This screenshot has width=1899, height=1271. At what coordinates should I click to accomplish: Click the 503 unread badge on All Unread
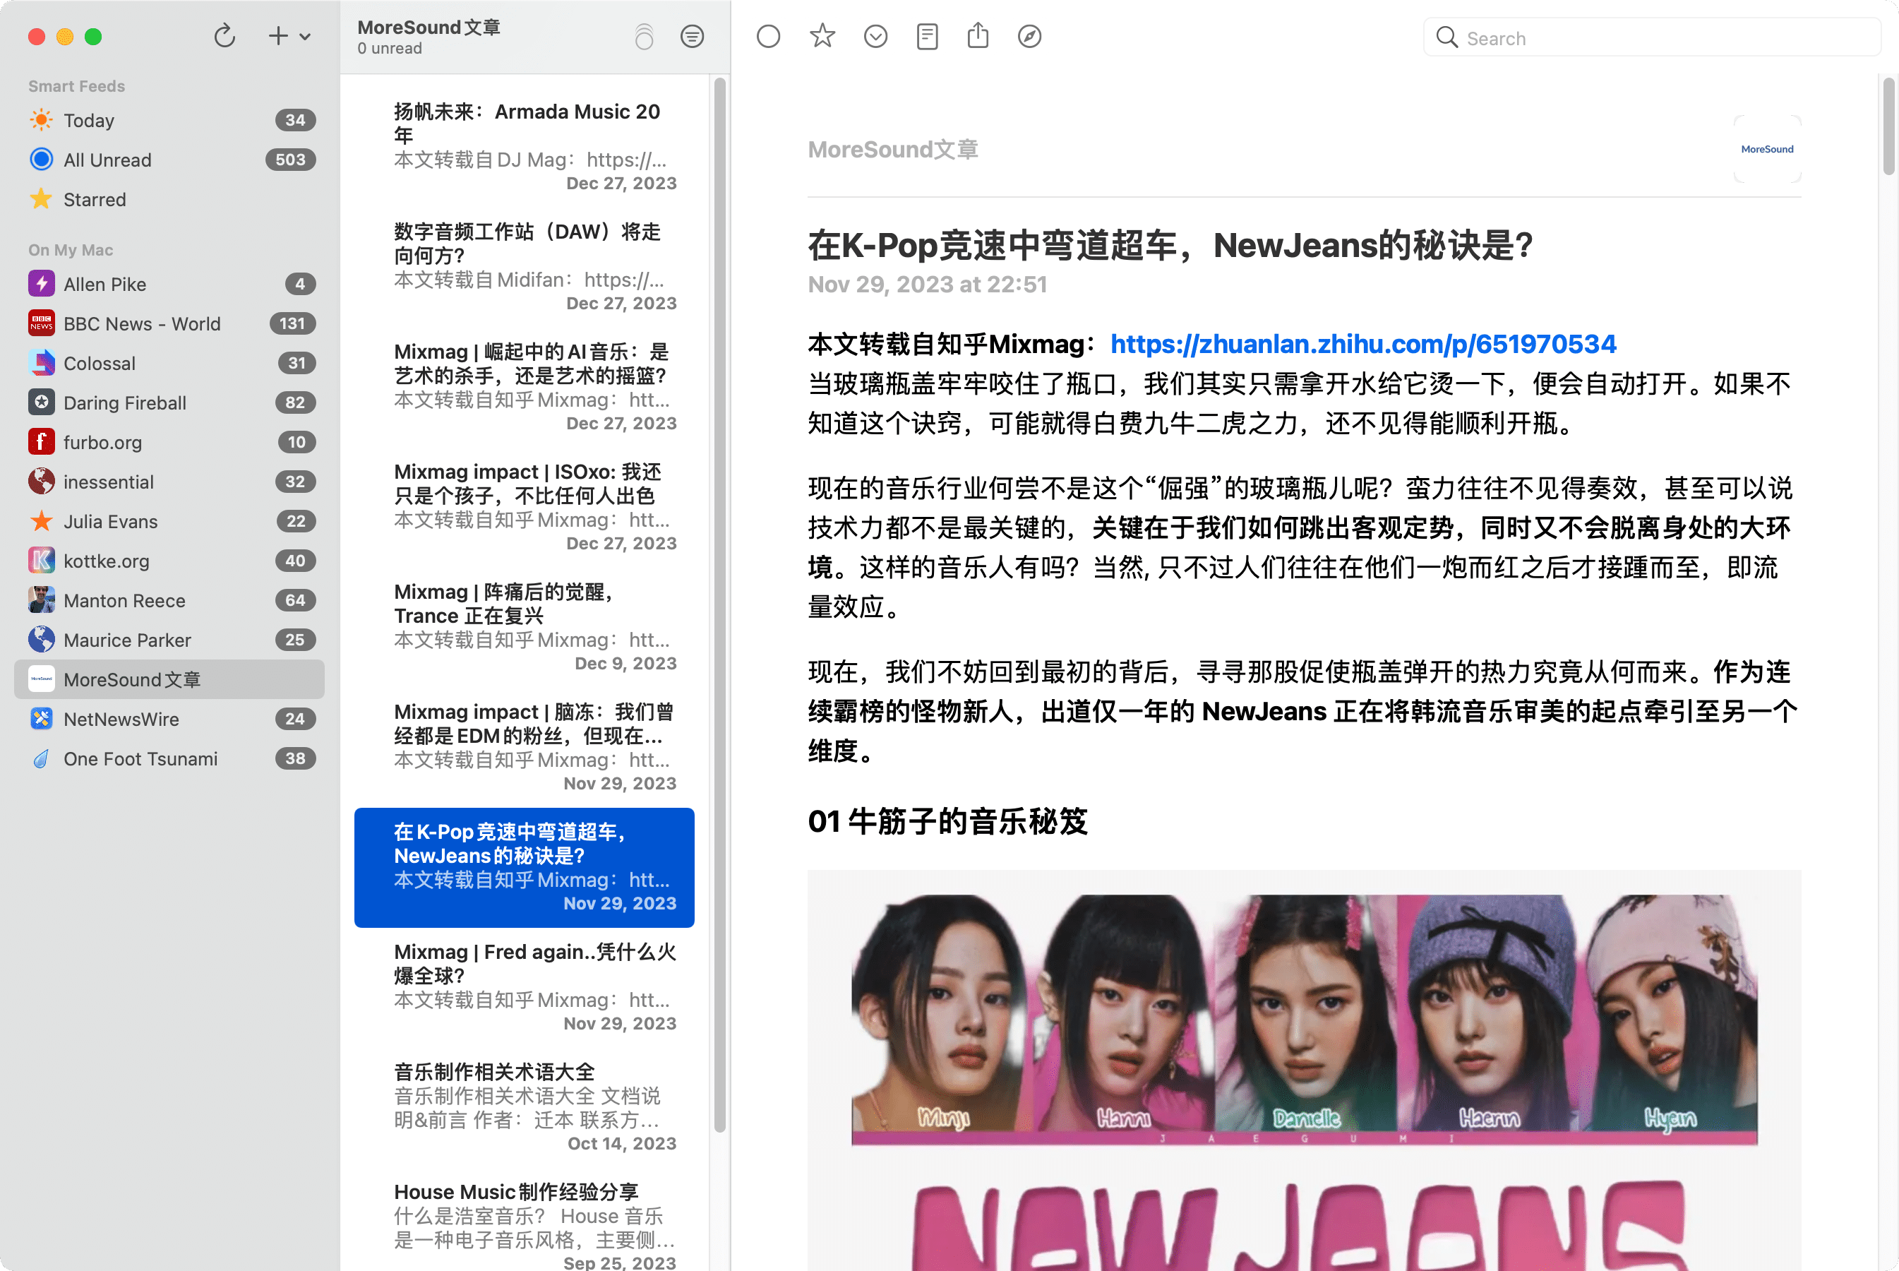click(x=290, y=160)
